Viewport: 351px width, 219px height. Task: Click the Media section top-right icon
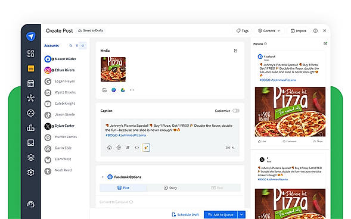tap(235, 51)
